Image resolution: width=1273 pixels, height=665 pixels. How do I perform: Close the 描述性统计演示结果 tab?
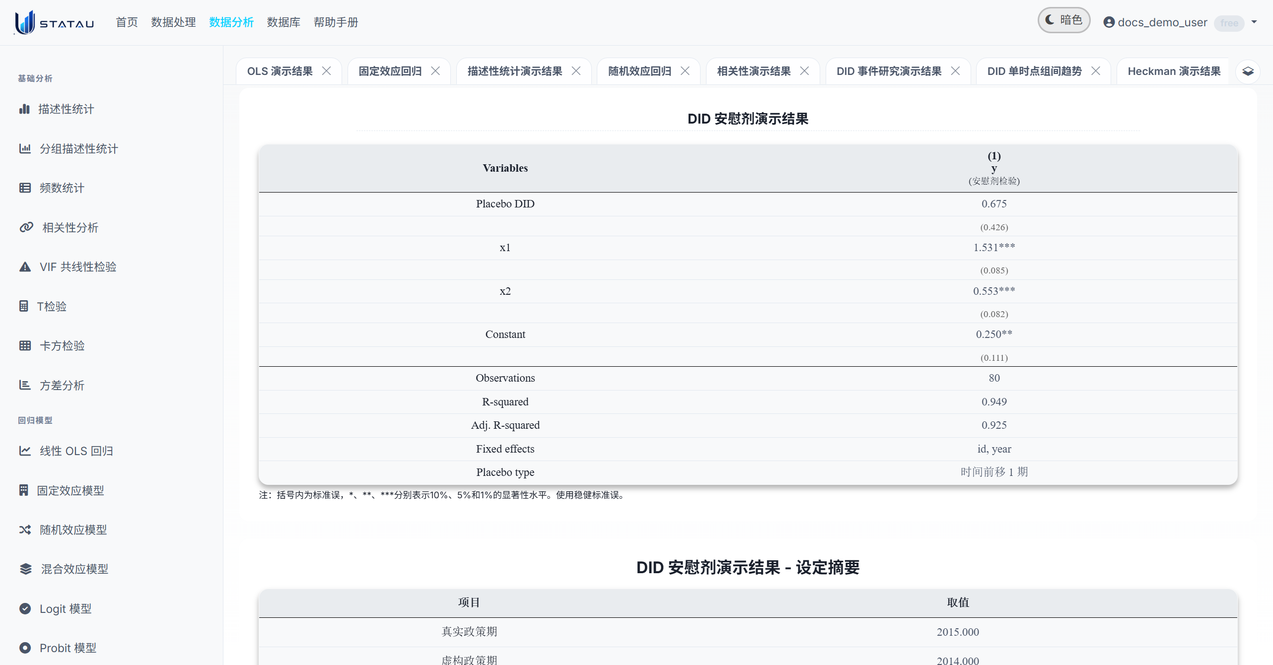(576, 71)
